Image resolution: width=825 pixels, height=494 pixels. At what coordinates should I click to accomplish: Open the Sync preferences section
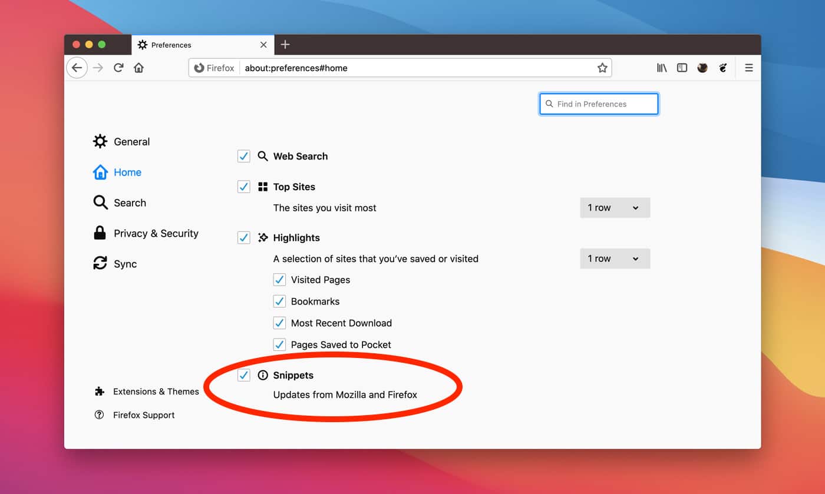(x=115, y=264)
